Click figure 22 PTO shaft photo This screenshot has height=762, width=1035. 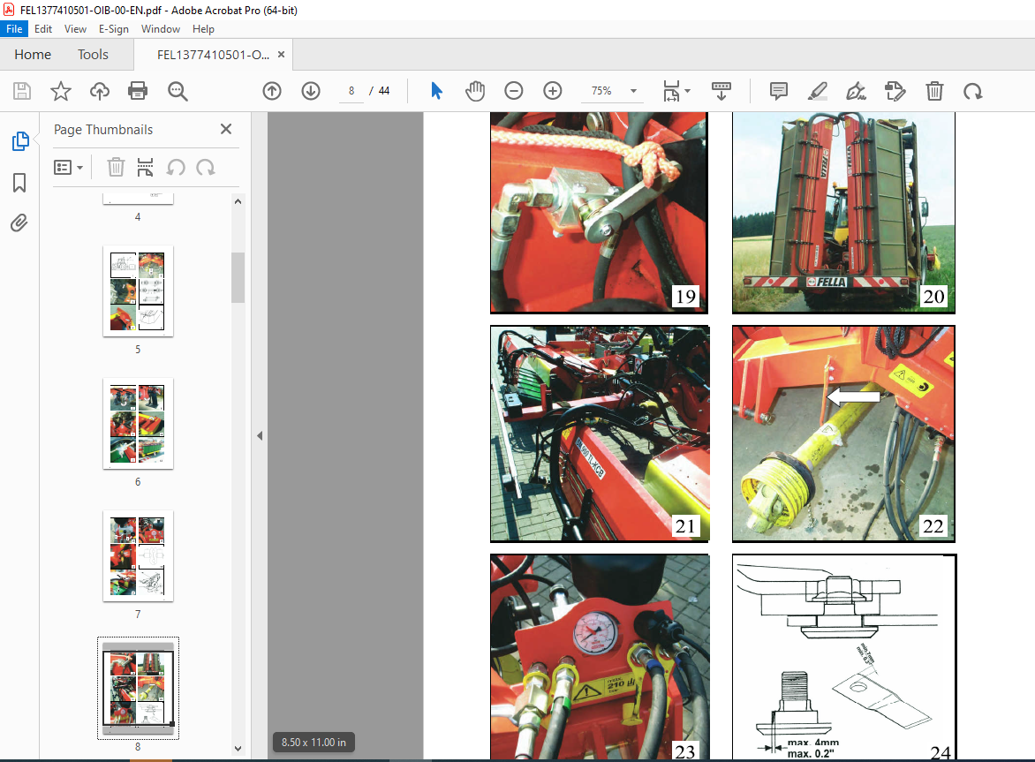[x=843, y=434]
